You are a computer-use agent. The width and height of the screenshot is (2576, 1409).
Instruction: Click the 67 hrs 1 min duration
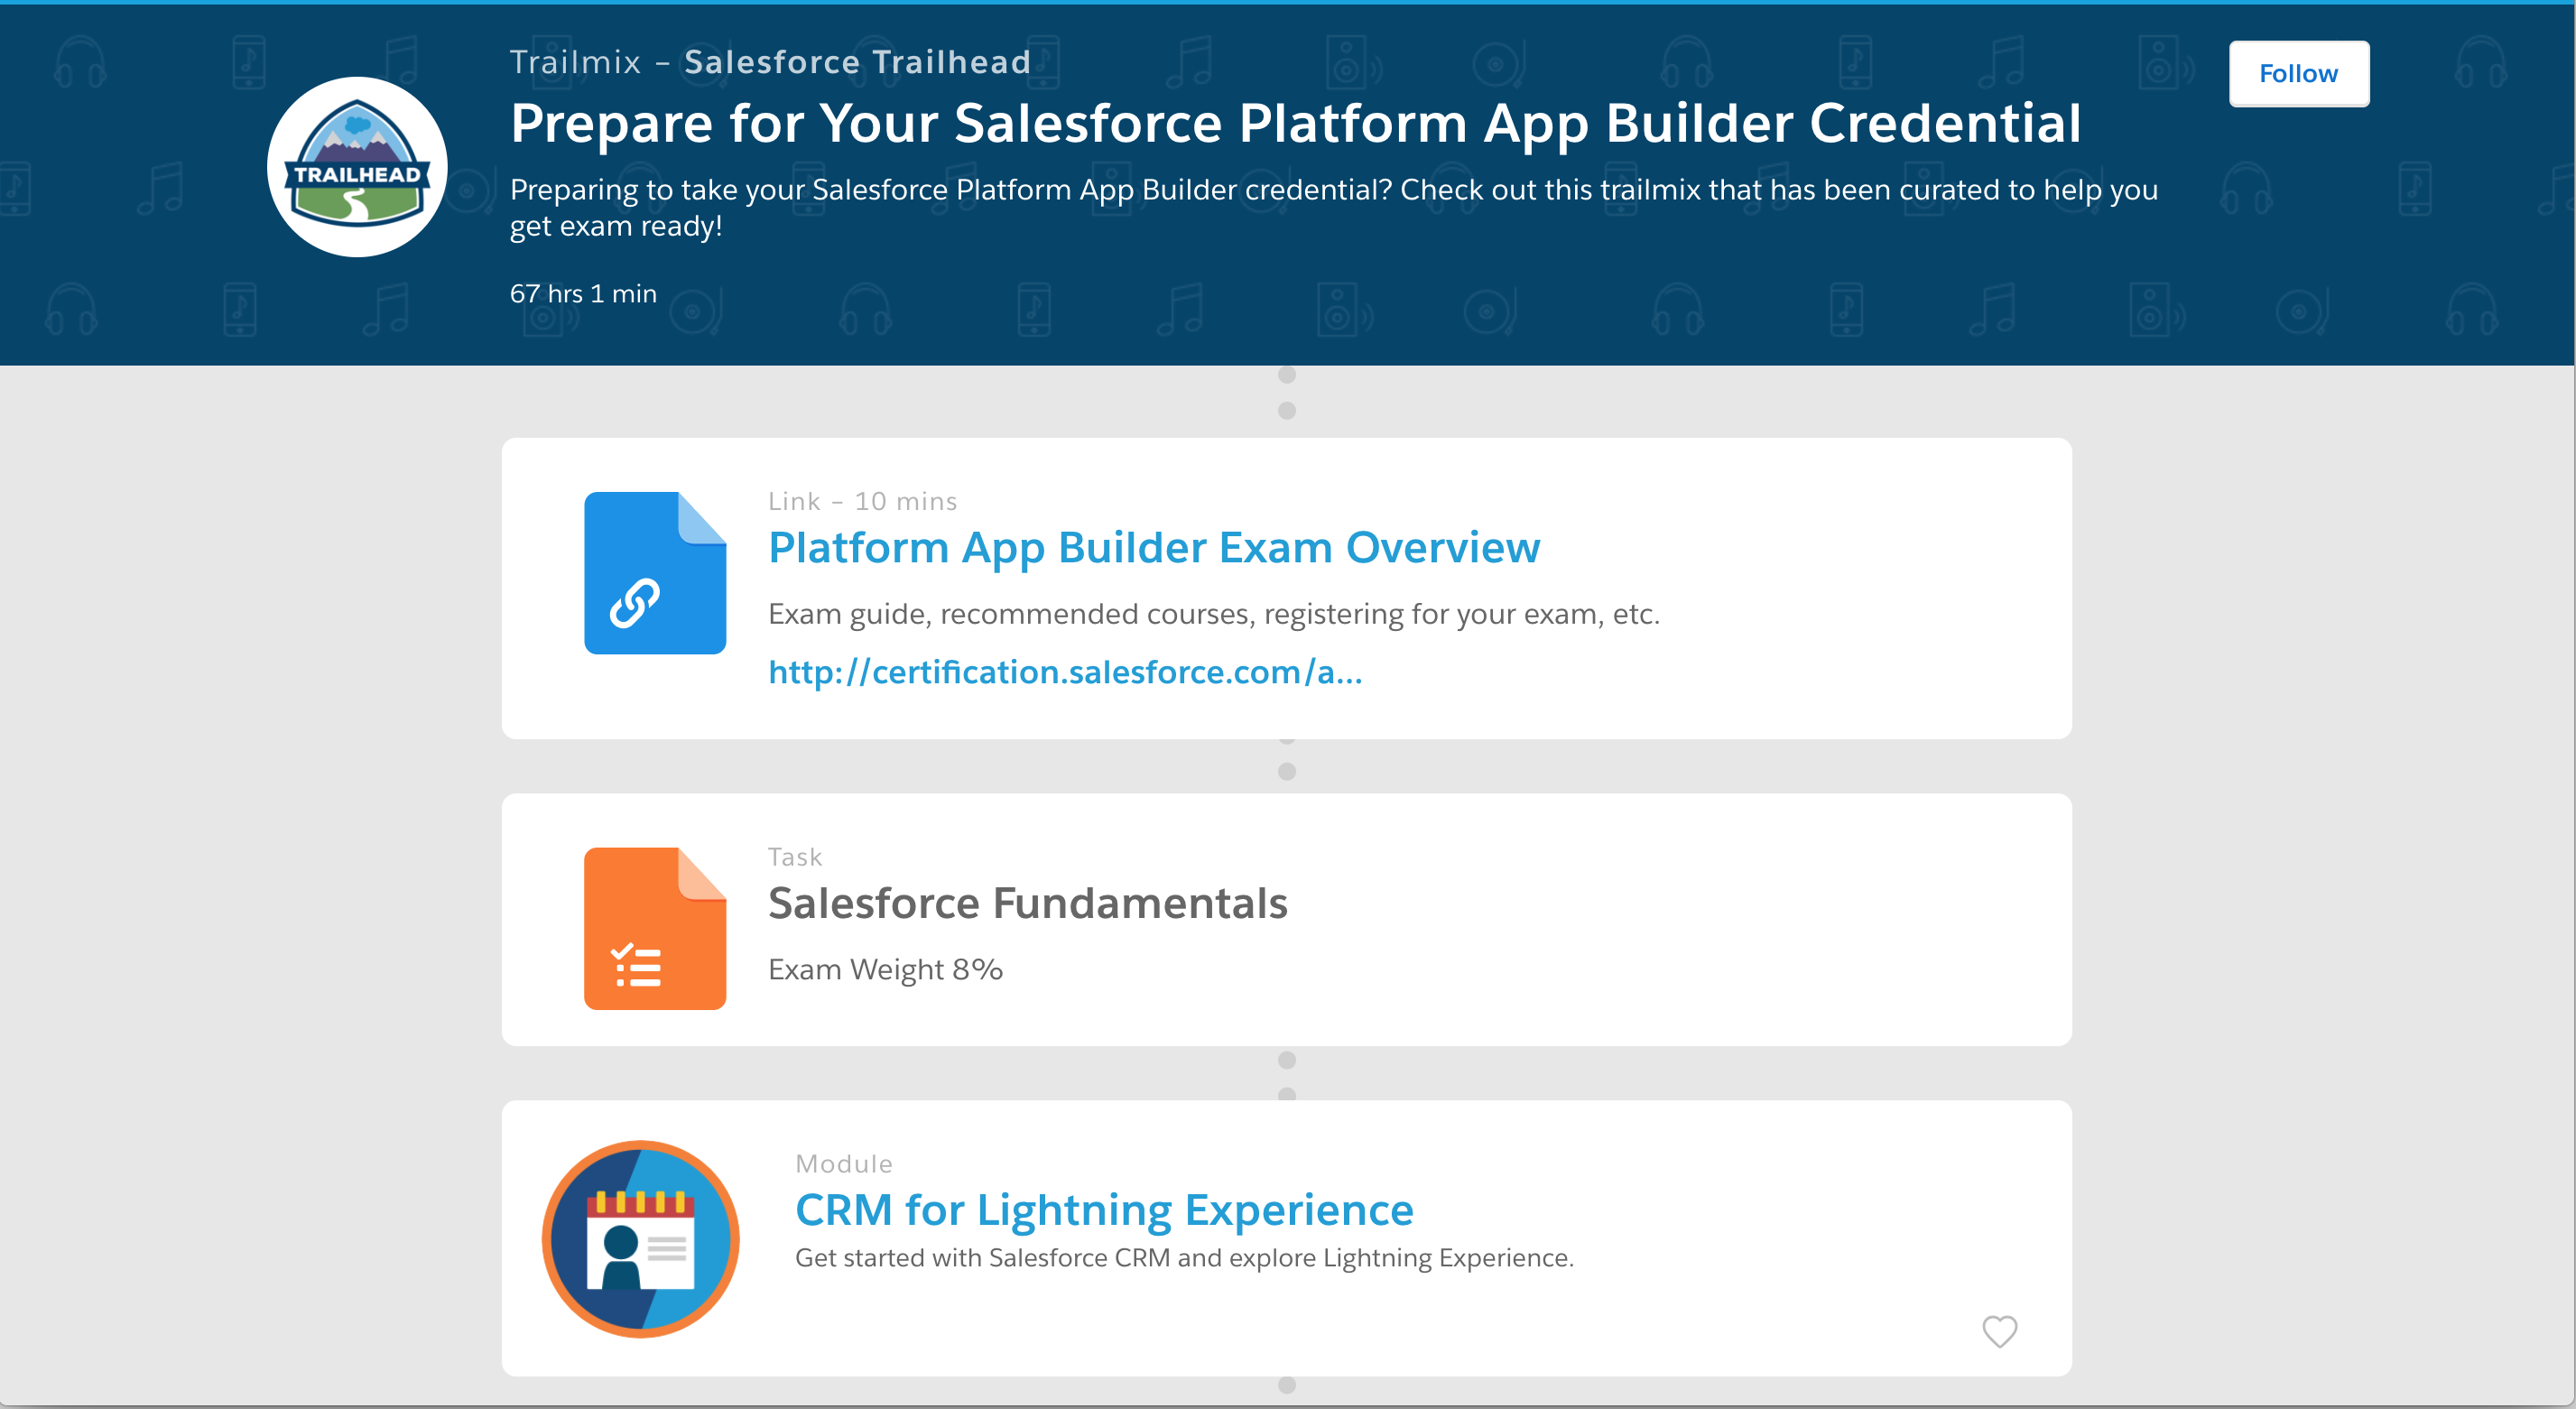(x=583, y=294)
